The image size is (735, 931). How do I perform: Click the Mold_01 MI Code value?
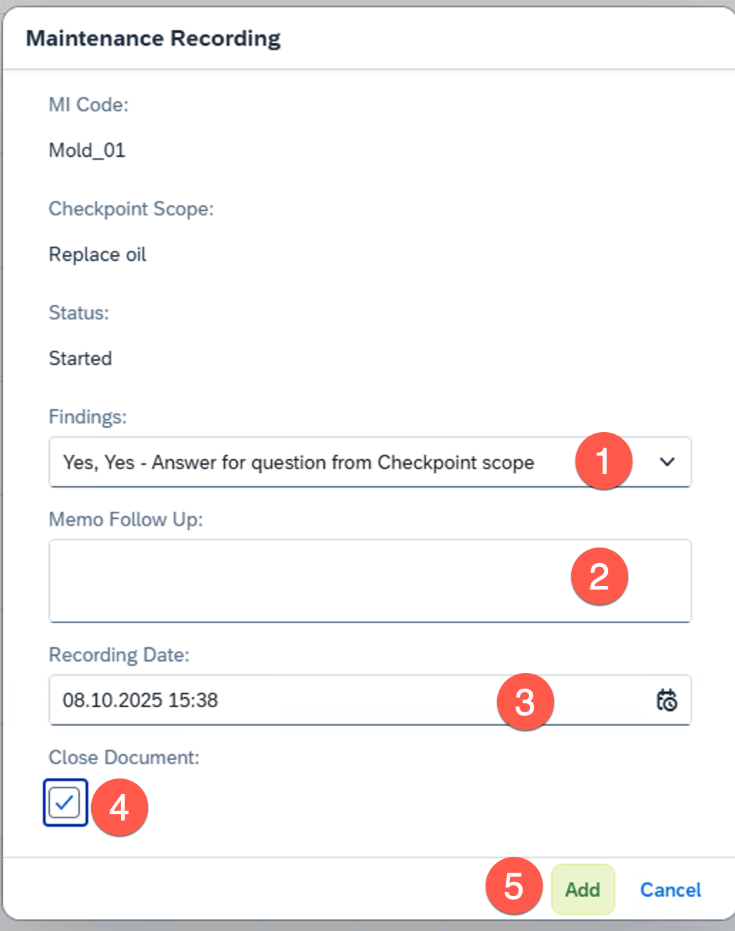coord(87,150)
